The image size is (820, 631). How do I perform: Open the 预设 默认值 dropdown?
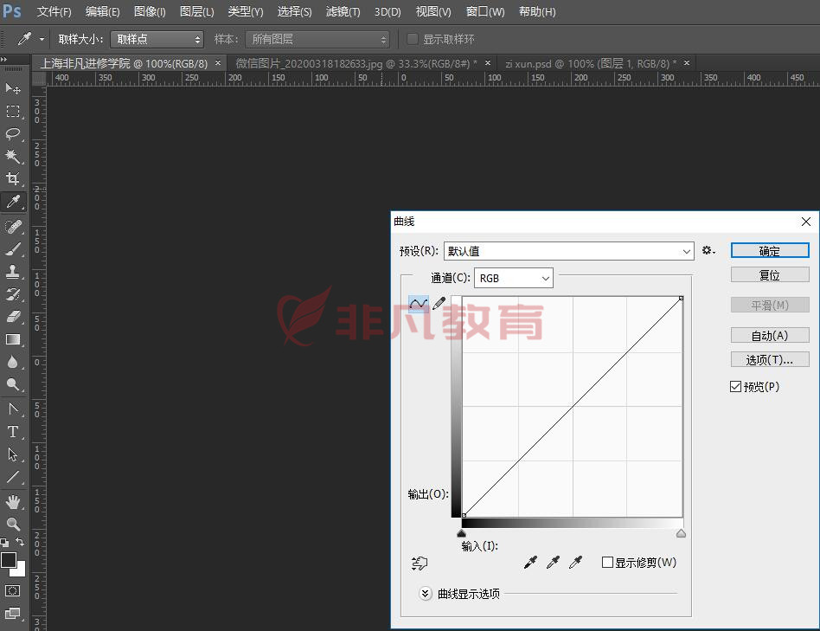[x=569, y=251]
